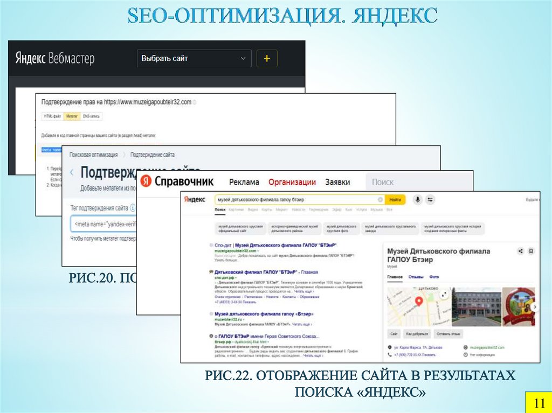Select the Метатег verification tab
The image size is (552, 413).
coord(72,116)
